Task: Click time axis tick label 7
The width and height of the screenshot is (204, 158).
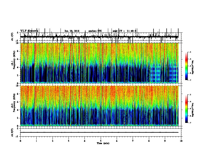Action: tap(133, 141)
